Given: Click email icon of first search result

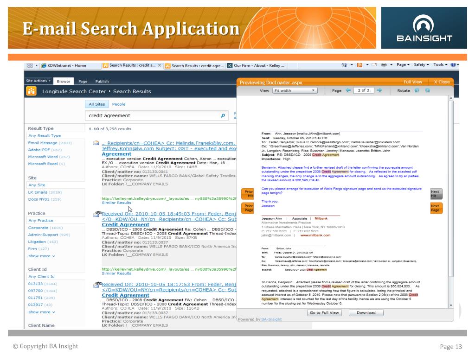Looking at the screenshot, I should [x=96, y=143].
